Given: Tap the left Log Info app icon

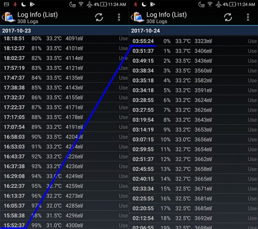Looking at the screenshot, I should 10,17.
